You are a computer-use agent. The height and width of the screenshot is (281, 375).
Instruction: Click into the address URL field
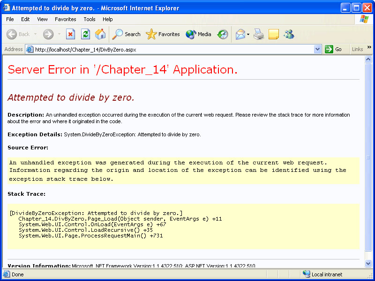pyautogui.click(x=173, y=49)
